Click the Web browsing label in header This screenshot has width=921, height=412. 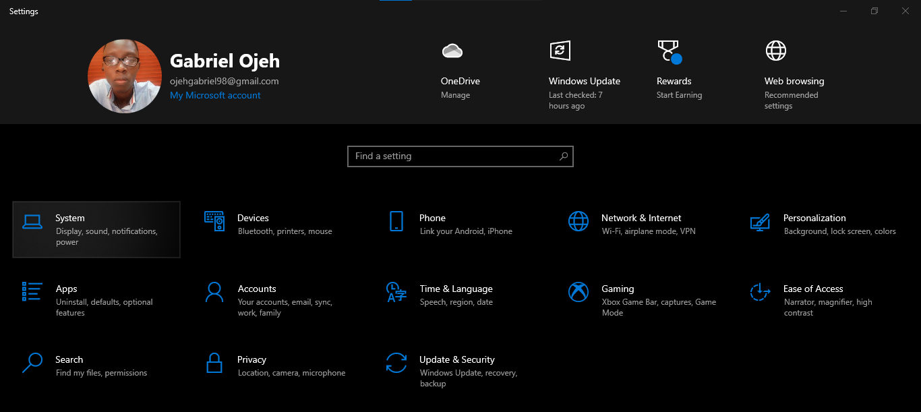[794, 82]
